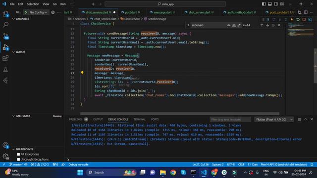
Task: Open Windows Start button on taskbar
Action: coord(80,173)
